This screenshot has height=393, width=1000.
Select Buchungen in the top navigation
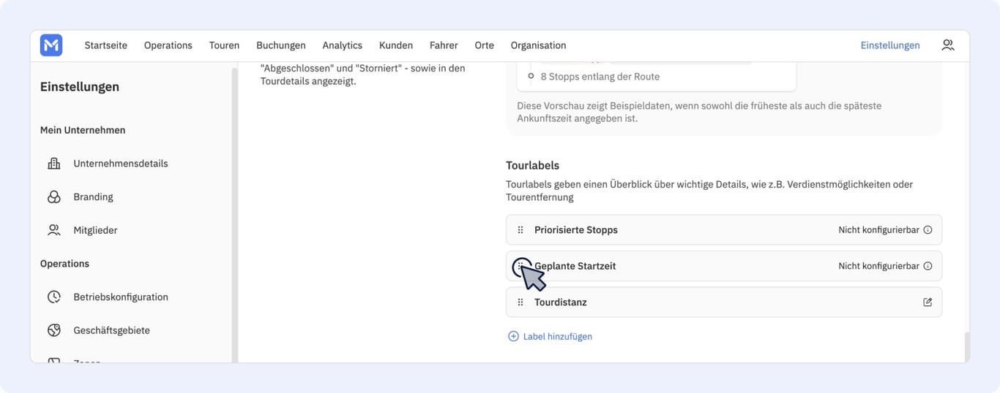click(281, 45)
